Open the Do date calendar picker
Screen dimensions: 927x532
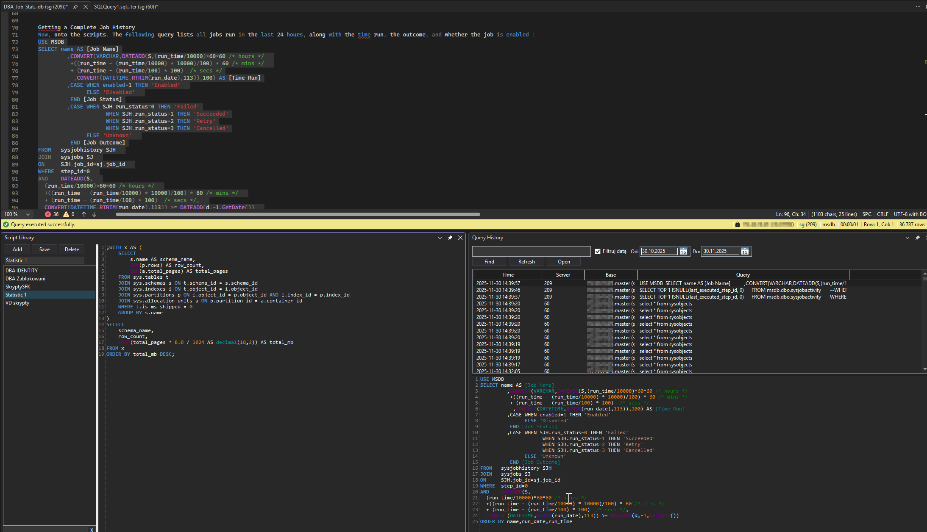pos(745,252)
